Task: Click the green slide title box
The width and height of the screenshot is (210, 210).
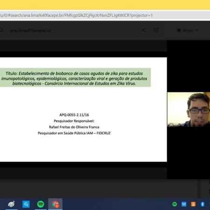Action: (x=75, y=77)
